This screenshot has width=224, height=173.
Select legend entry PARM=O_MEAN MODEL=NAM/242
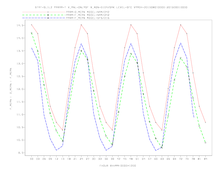pos(88,12)
